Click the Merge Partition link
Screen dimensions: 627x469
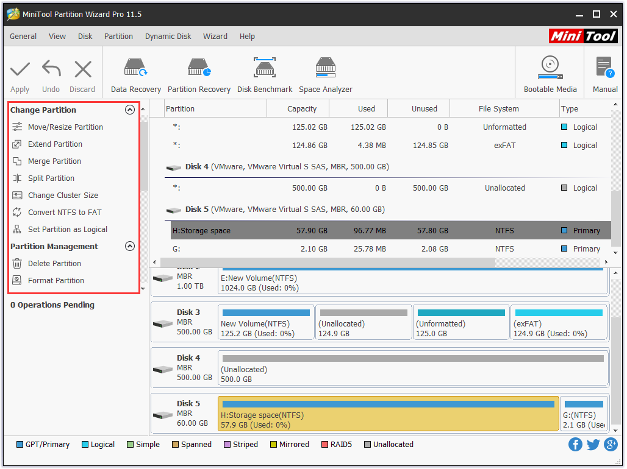(x=54, y=161)
